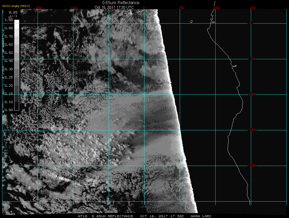Click the '15W' longitude label
The image size is (289, 218).
[x=39, y=8]
